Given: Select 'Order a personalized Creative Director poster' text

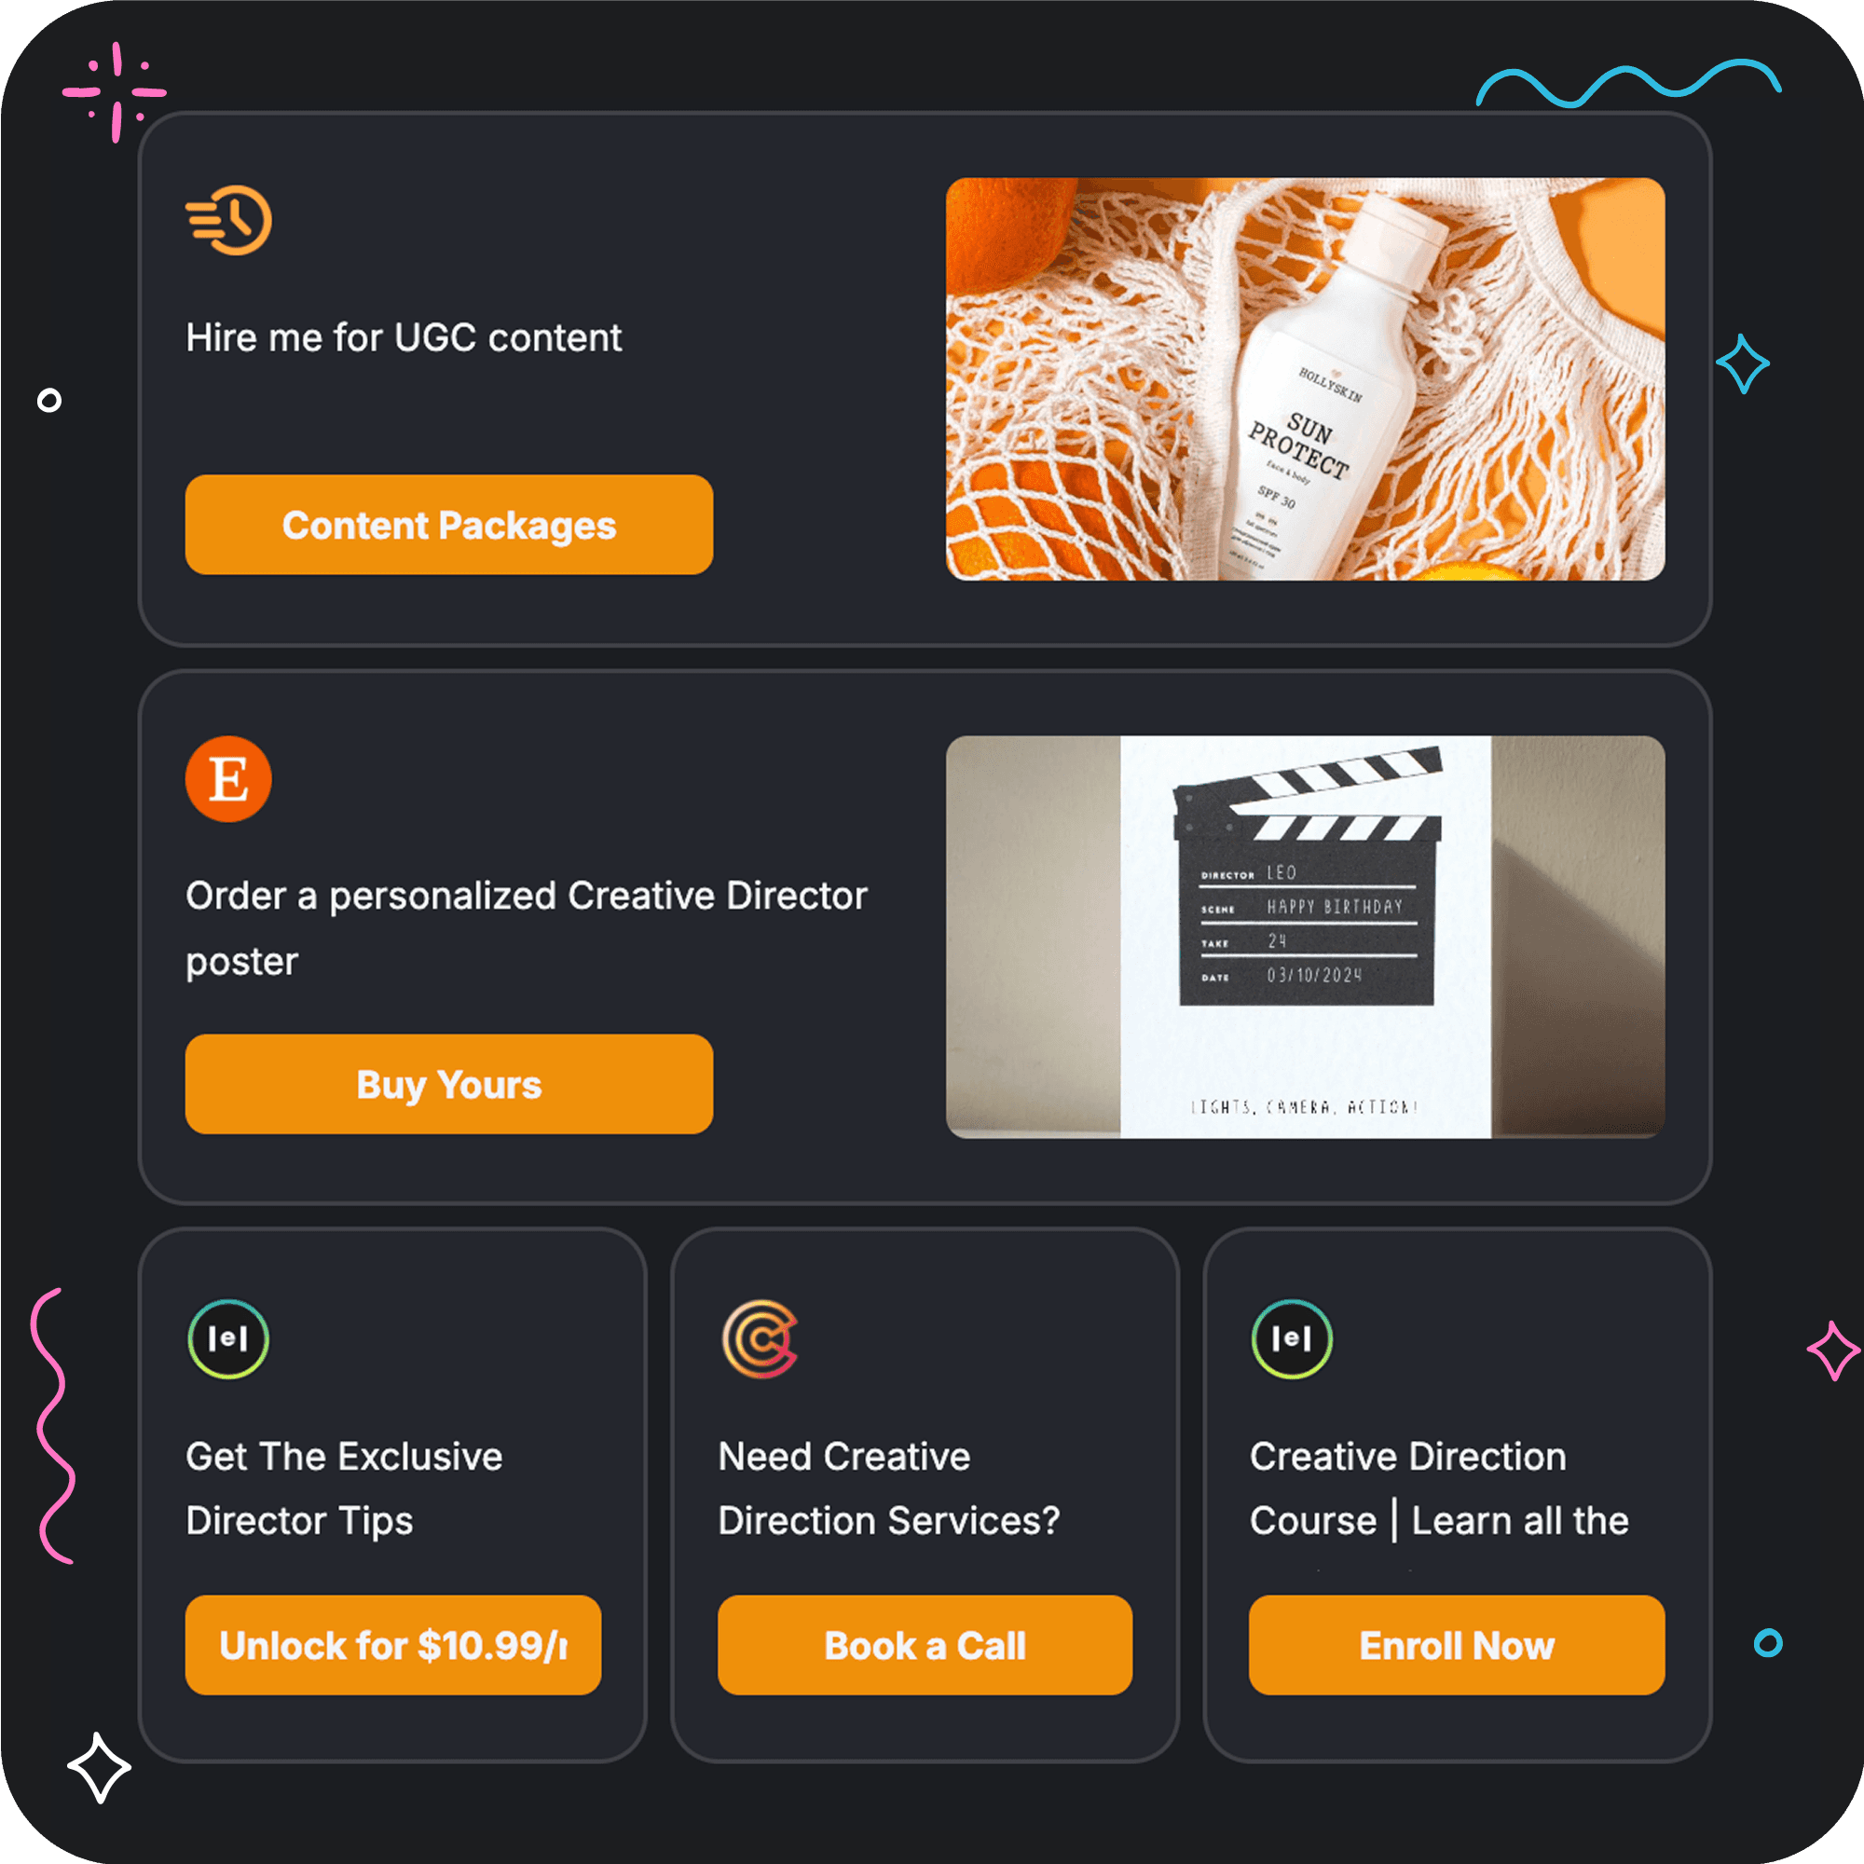Looking at the screenshot, I should [527, 928].
